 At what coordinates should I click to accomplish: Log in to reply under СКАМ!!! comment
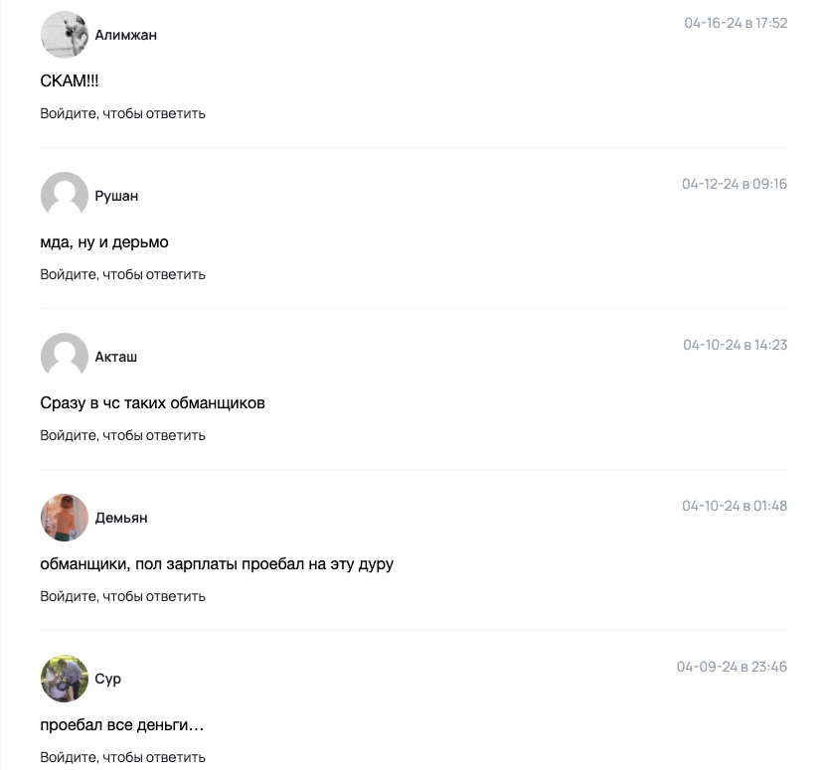point(122,113)
